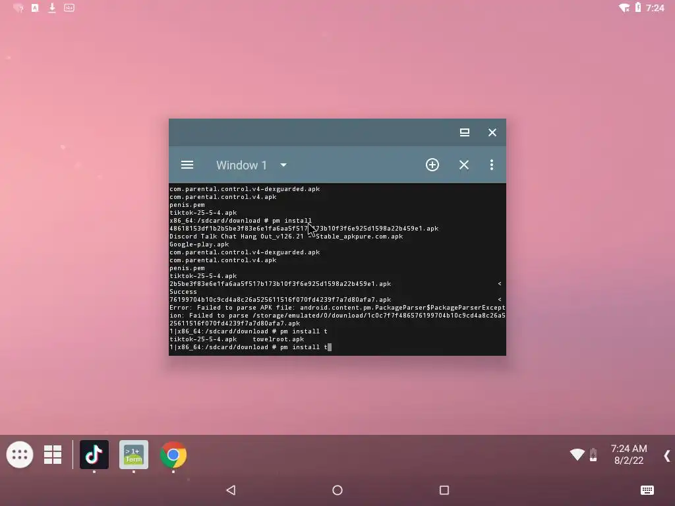This screenshot has width=675, height=506.
Task: Expand the Window 1 dropdown
Action: pyautogui.click(x=283, y=165)
